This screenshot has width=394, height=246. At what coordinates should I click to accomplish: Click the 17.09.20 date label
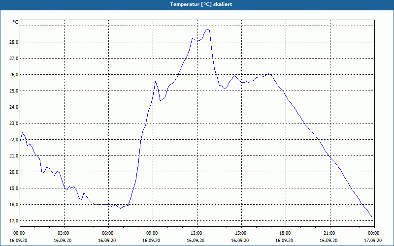coord(373,241)
